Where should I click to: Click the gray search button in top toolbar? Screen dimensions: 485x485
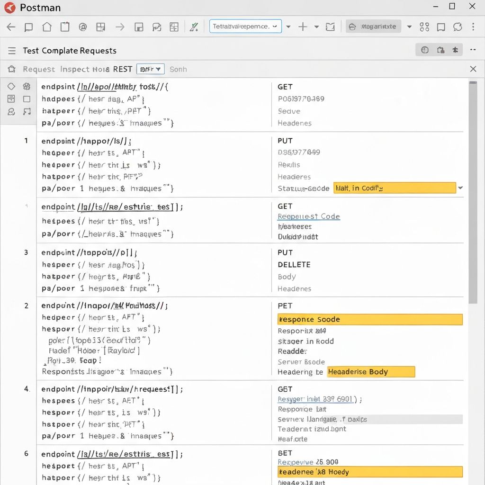pyautogui.click(x=374, y=27)
